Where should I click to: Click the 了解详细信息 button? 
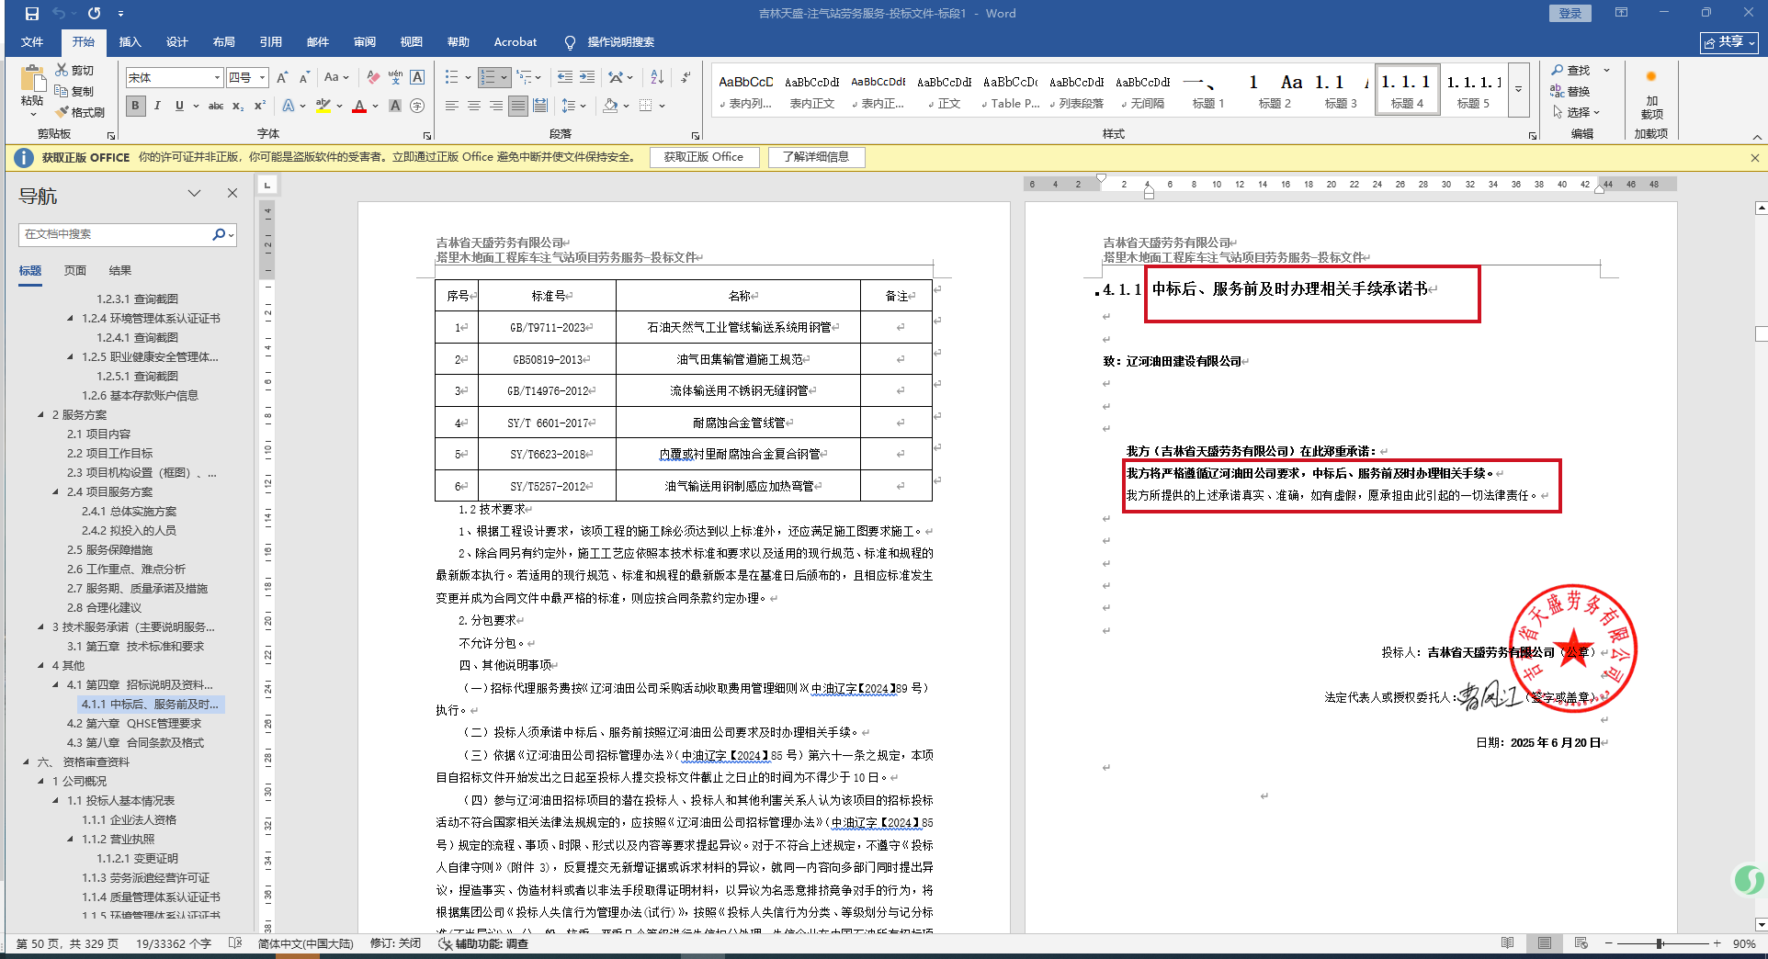(816, 157)
